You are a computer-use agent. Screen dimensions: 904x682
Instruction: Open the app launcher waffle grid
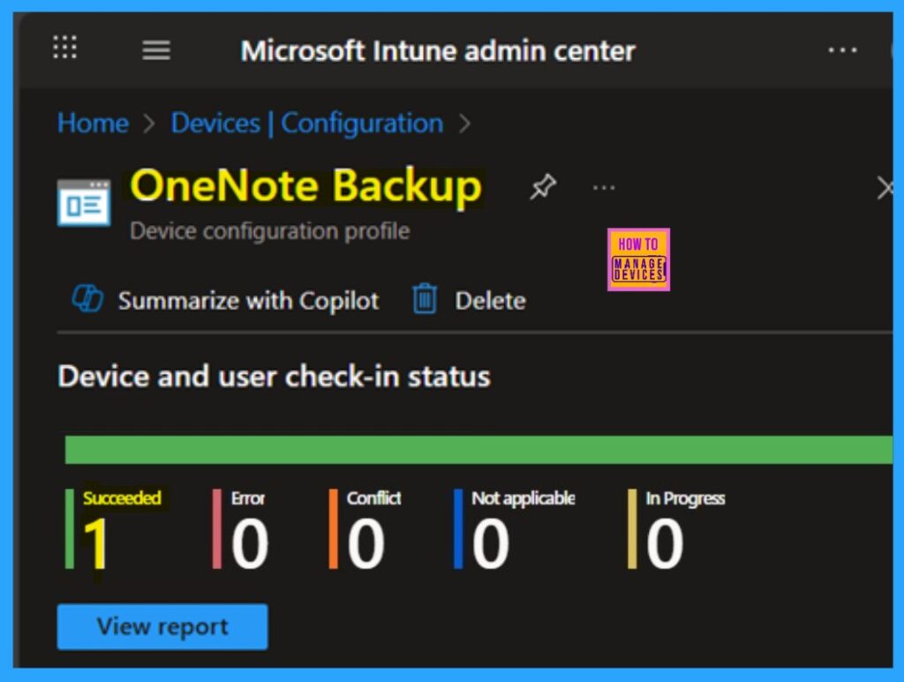pyautogui.click(x=64, y=48)
